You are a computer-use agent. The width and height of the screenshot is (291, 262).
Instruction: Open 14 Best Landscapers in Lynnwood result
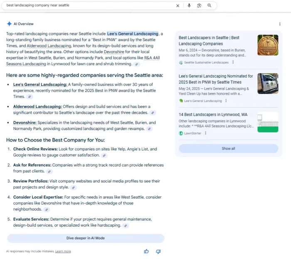coord(213,114)
